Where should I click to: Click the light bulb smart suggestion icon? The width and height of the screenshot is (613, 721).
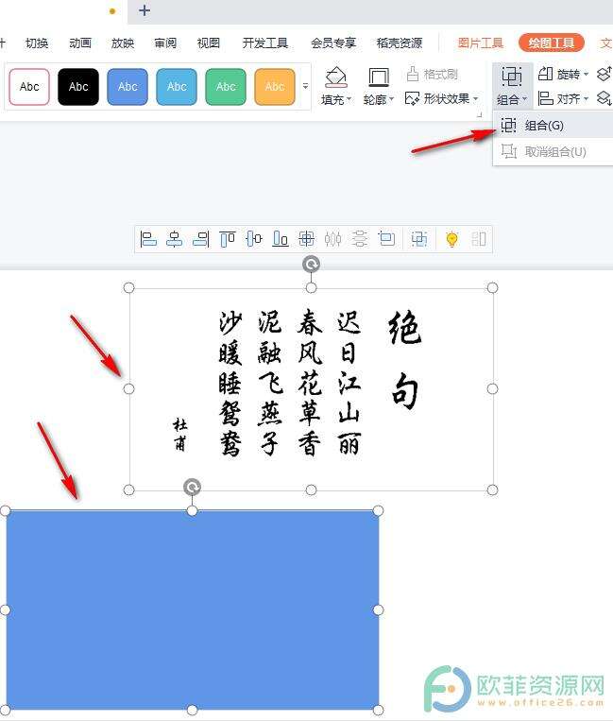pos(451,239)
